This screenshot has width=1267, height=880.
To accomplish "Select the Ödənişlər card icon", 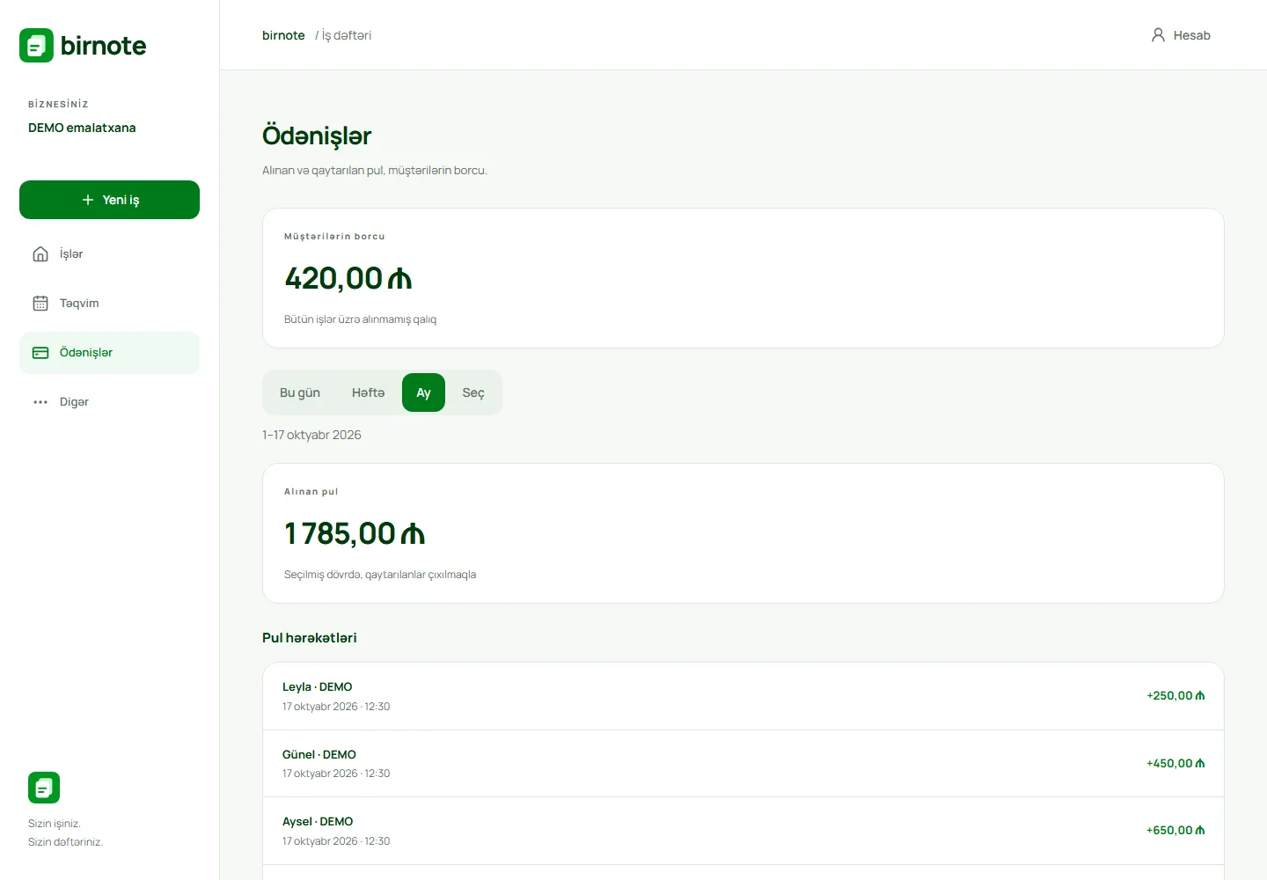I will 40,353.
